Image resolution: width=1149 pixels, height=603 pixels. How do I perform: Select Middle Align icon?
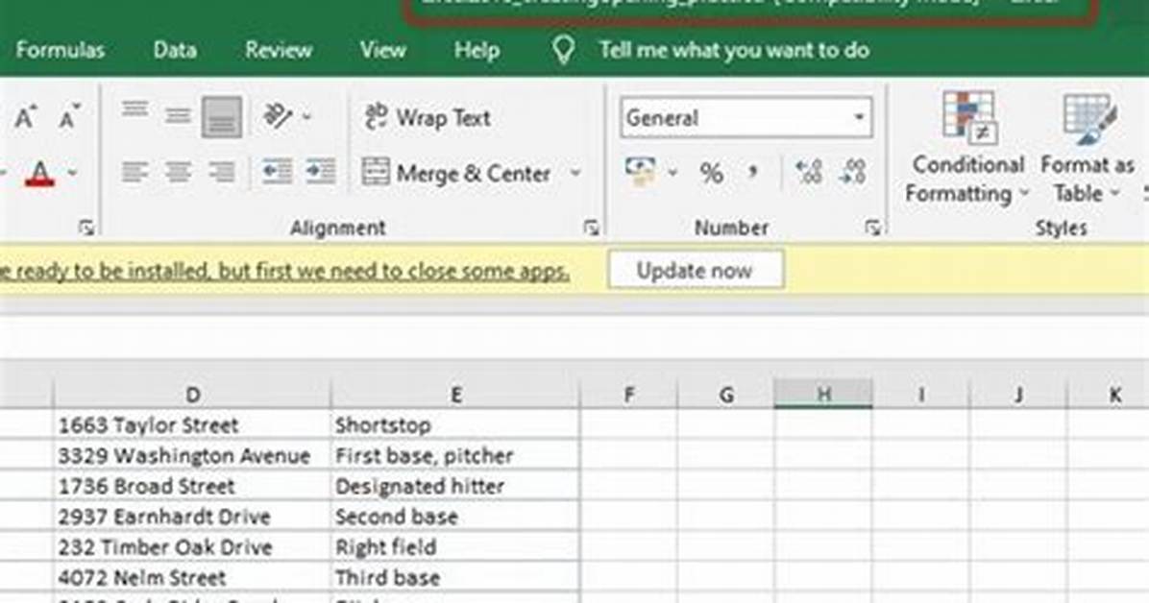(x=178, y=117)
